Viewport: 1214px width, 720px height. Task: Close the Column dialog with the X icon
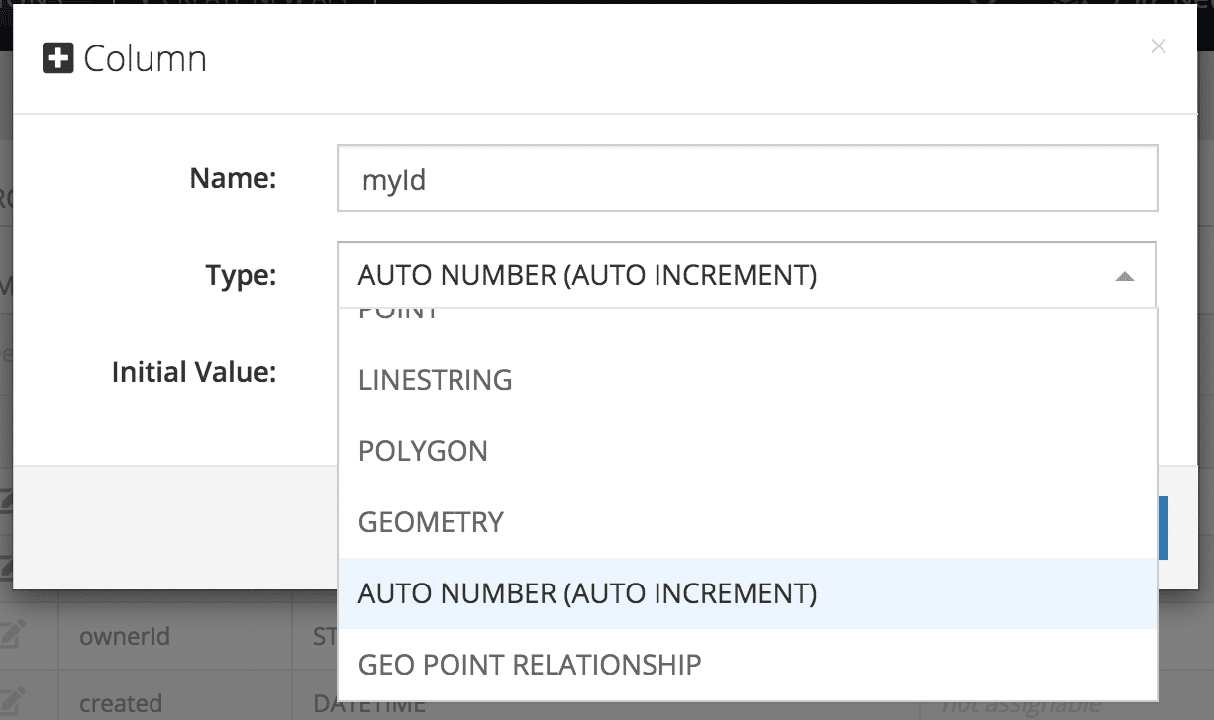[1159, 45]
